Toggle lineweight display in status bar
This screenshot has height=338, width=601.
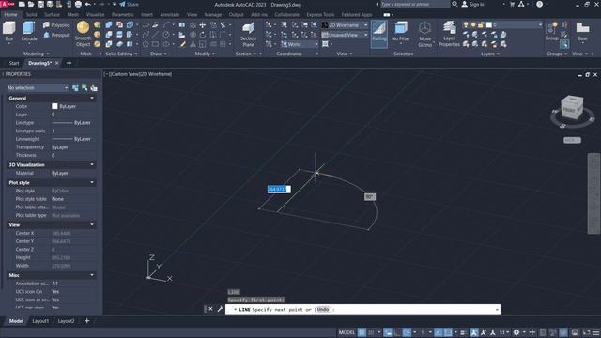tap(463, 332)
